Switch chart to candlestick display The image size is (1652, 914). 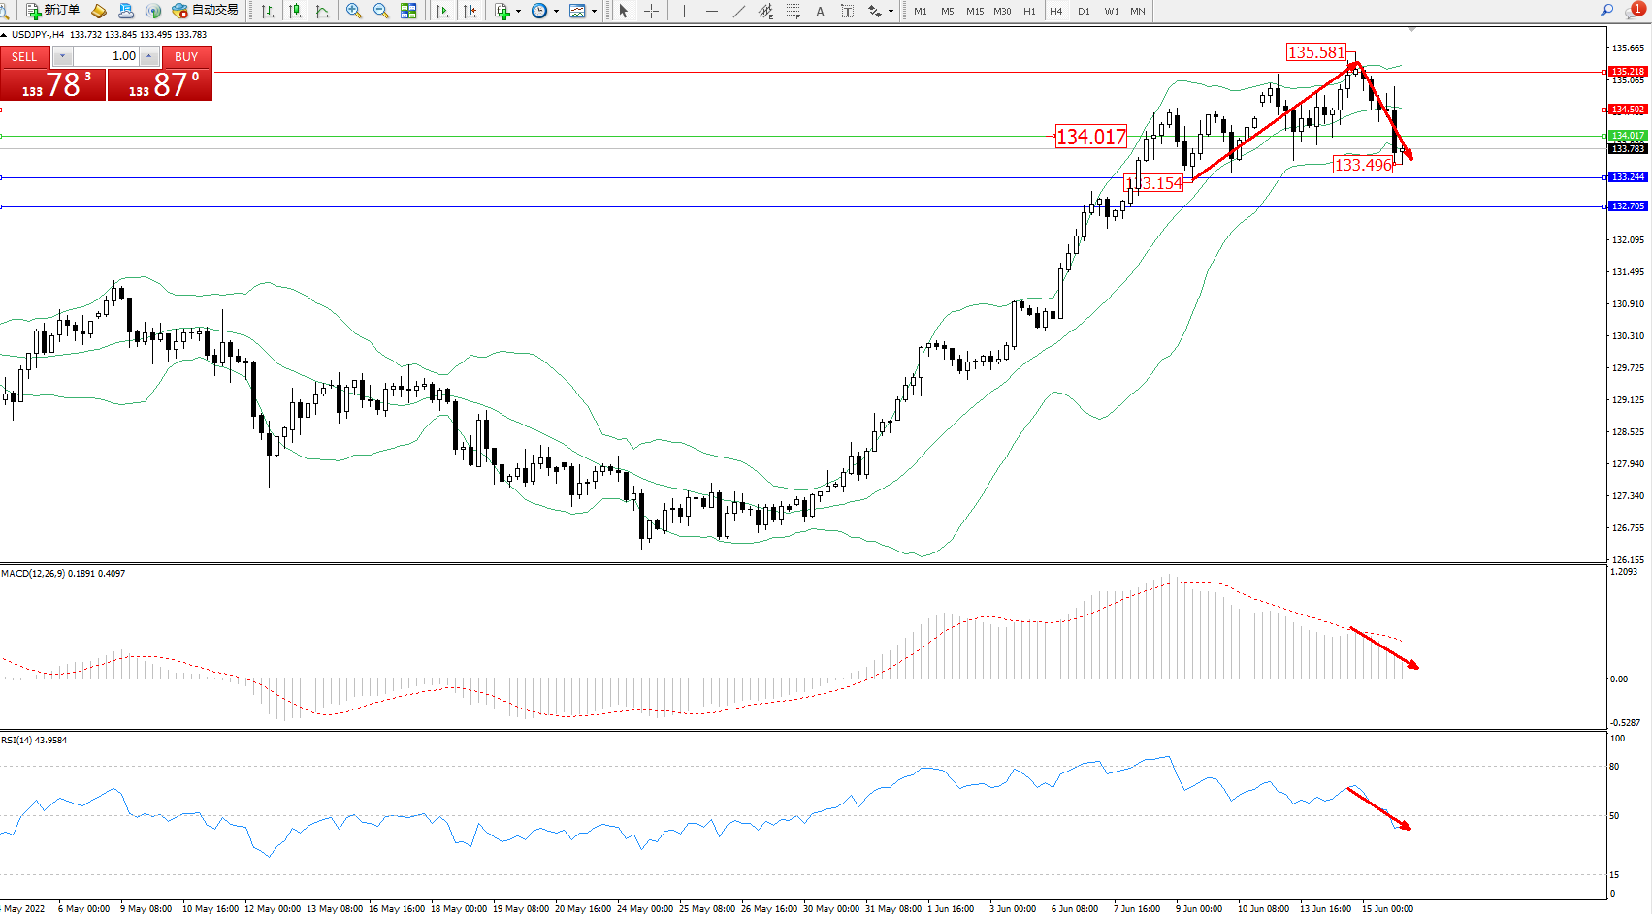pos(295,11)
